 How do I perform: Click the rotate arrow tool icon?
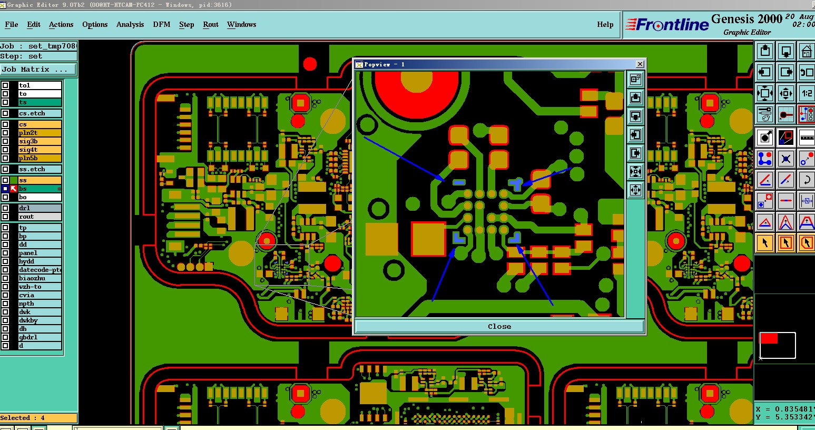807,180
